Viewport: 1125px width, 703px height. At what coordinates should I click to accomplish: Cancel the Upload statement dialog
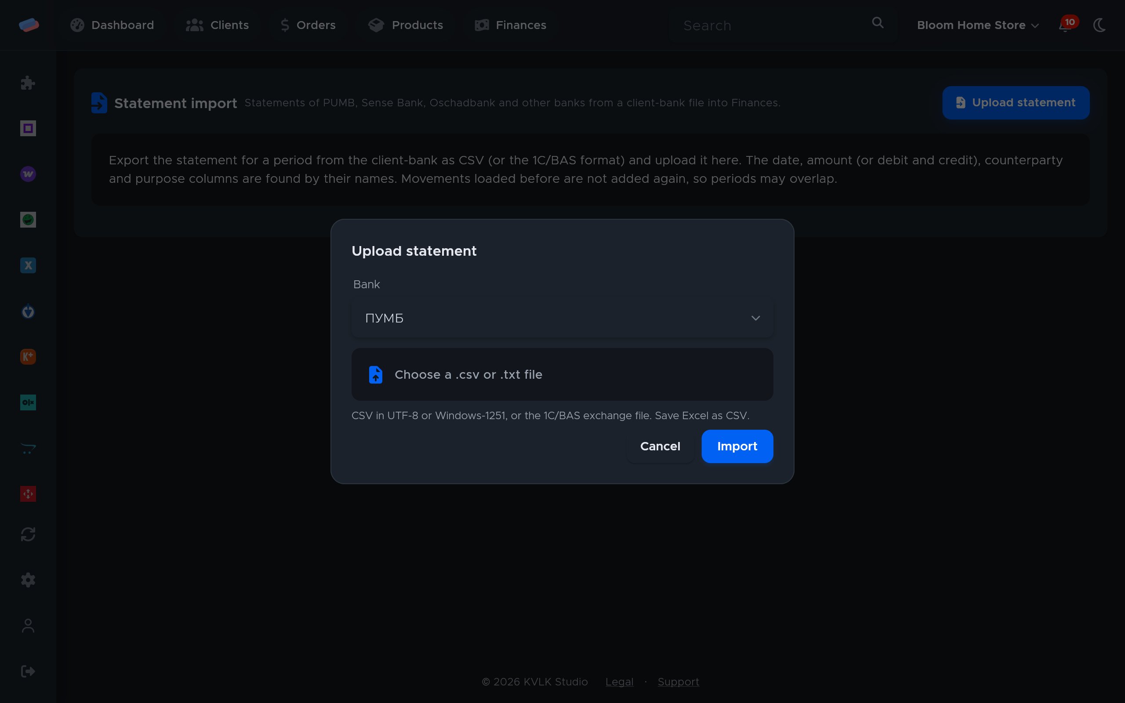[x=660, y=446]
